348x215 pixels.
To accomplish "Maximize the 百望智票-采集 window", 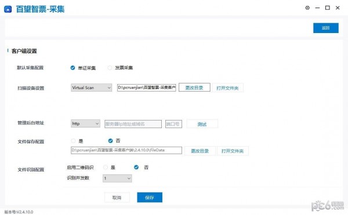I will click(x=327, y=8).
